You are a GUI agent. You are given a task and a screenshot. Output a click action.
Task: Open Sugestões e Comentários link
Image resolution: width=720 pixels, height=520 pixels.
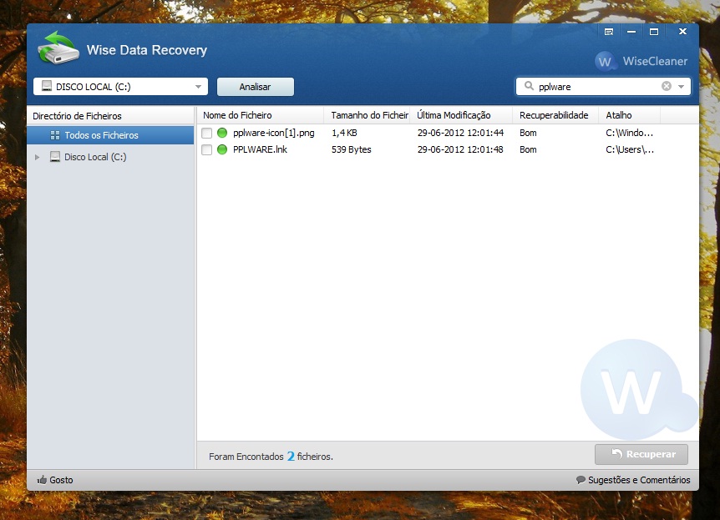[x=633, y=480]
